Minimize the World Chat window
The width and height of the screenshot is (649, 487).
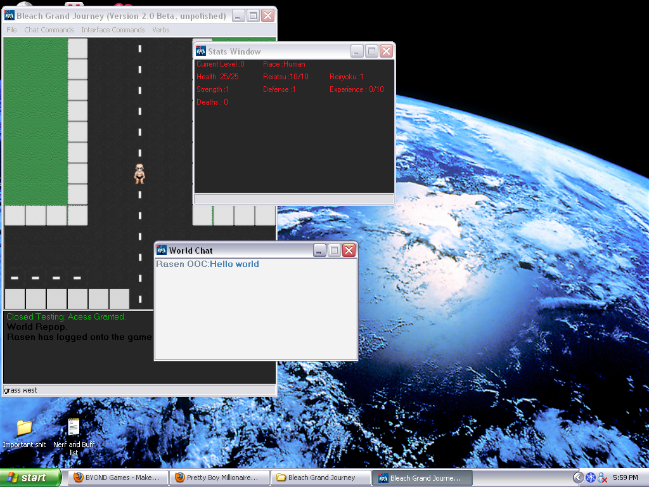point(319,250)
